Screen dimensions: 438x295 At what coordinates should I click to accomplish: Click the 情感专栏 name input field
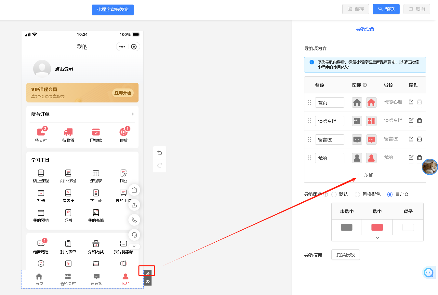tap(330, 121)
